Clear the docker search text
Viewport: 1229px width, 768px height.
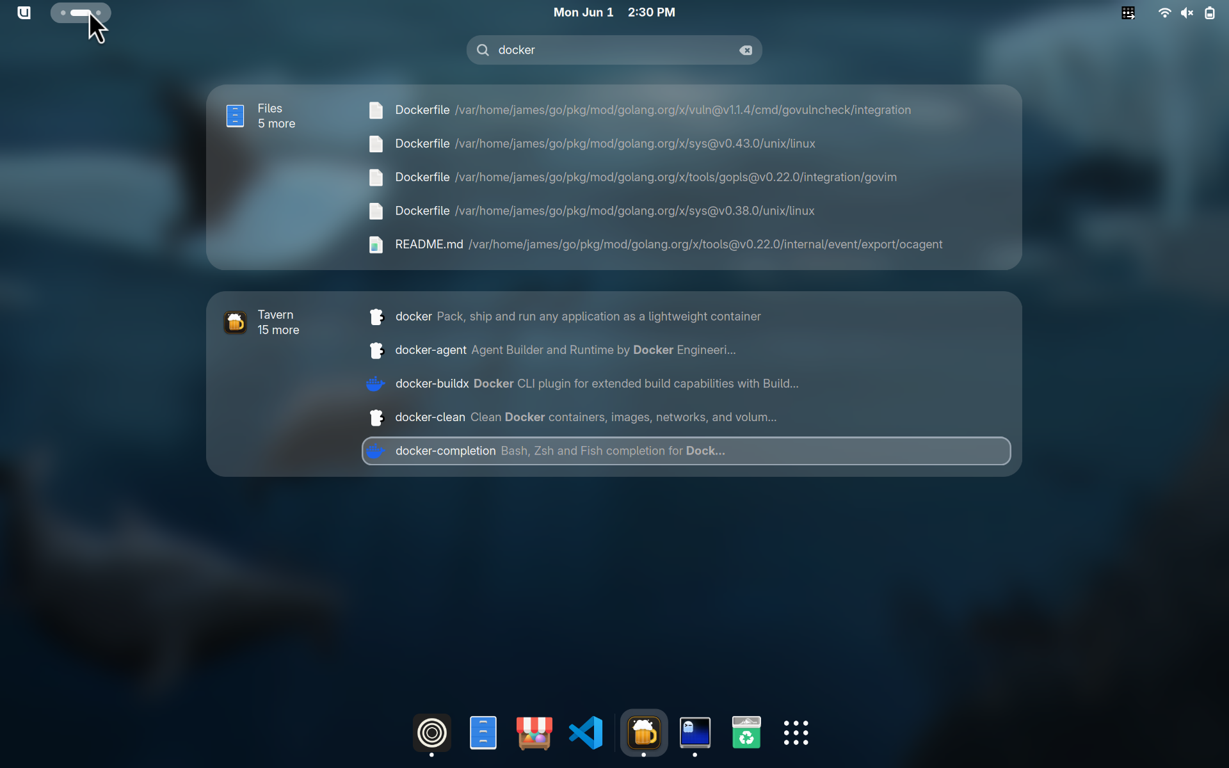click(x=746, y=50)
